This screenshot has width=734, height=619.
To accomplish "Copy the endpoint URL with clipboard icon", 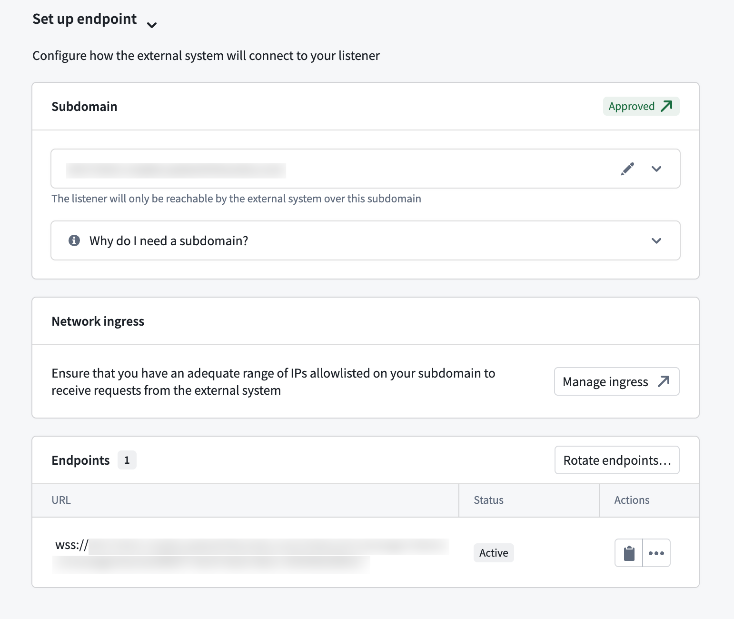I will [628, 552].
